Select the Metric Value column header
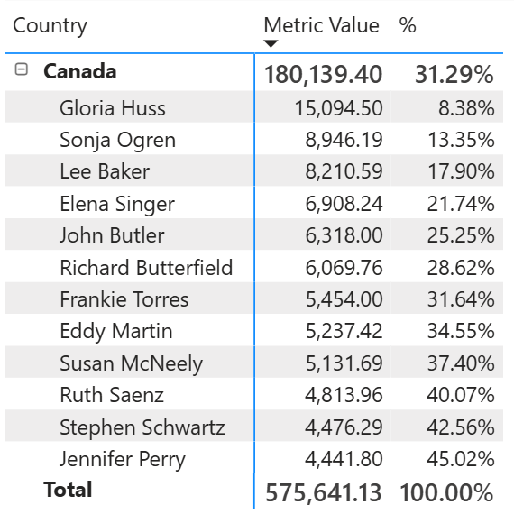Image resolution: width=514 pixels, height=514 pixels. pos(321,25)
